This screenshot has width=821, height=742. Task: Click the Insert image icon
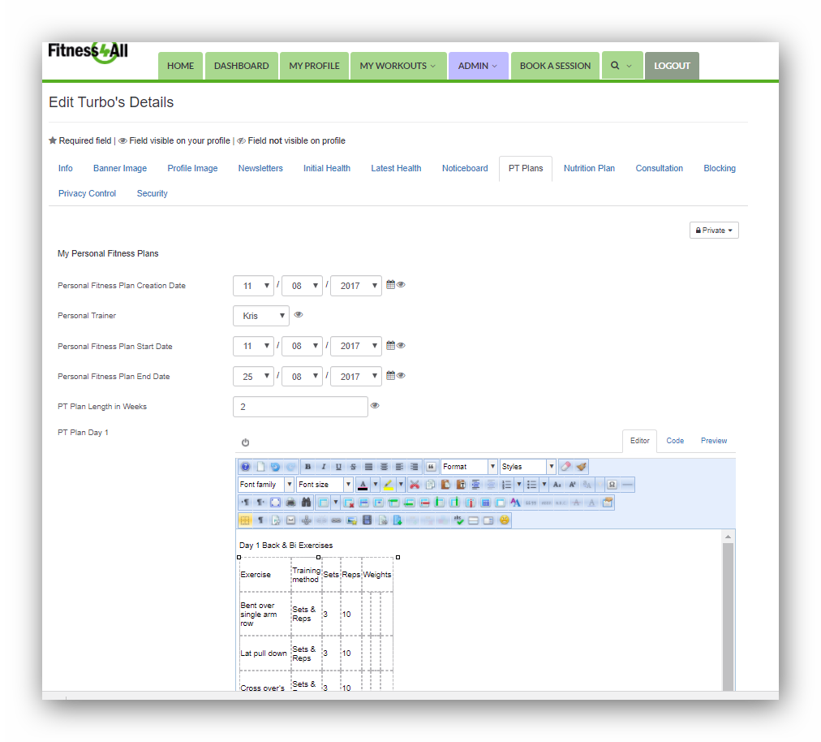(x=351, y=520)
